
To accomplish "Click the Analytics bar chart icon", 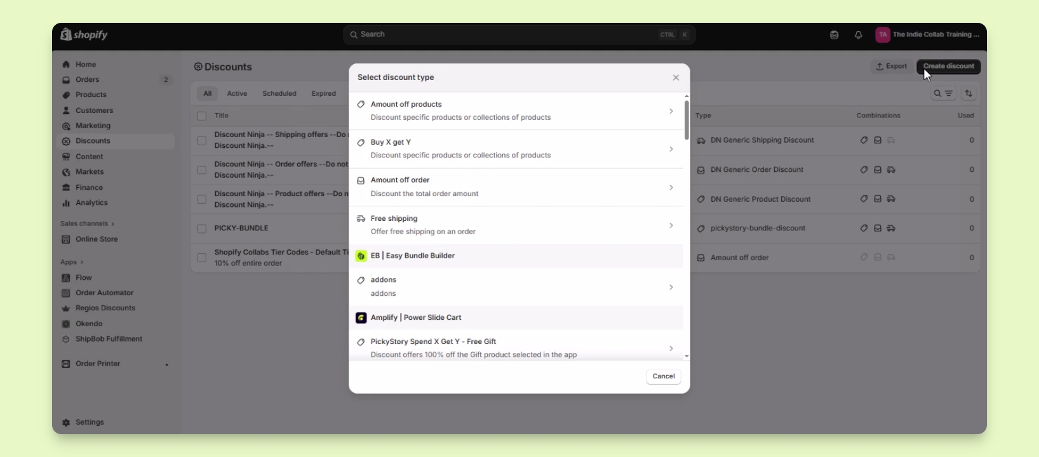I will 66,203.
